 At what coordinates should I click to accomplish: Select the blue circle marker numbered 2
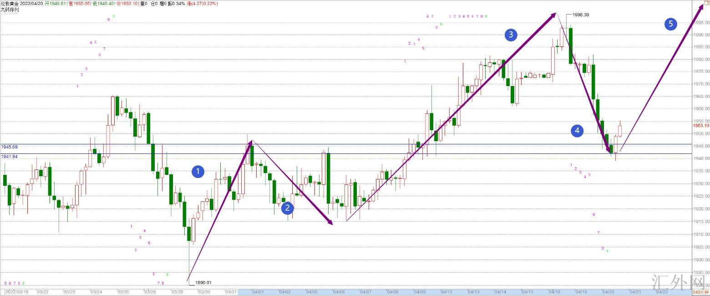tap(287, 208)
